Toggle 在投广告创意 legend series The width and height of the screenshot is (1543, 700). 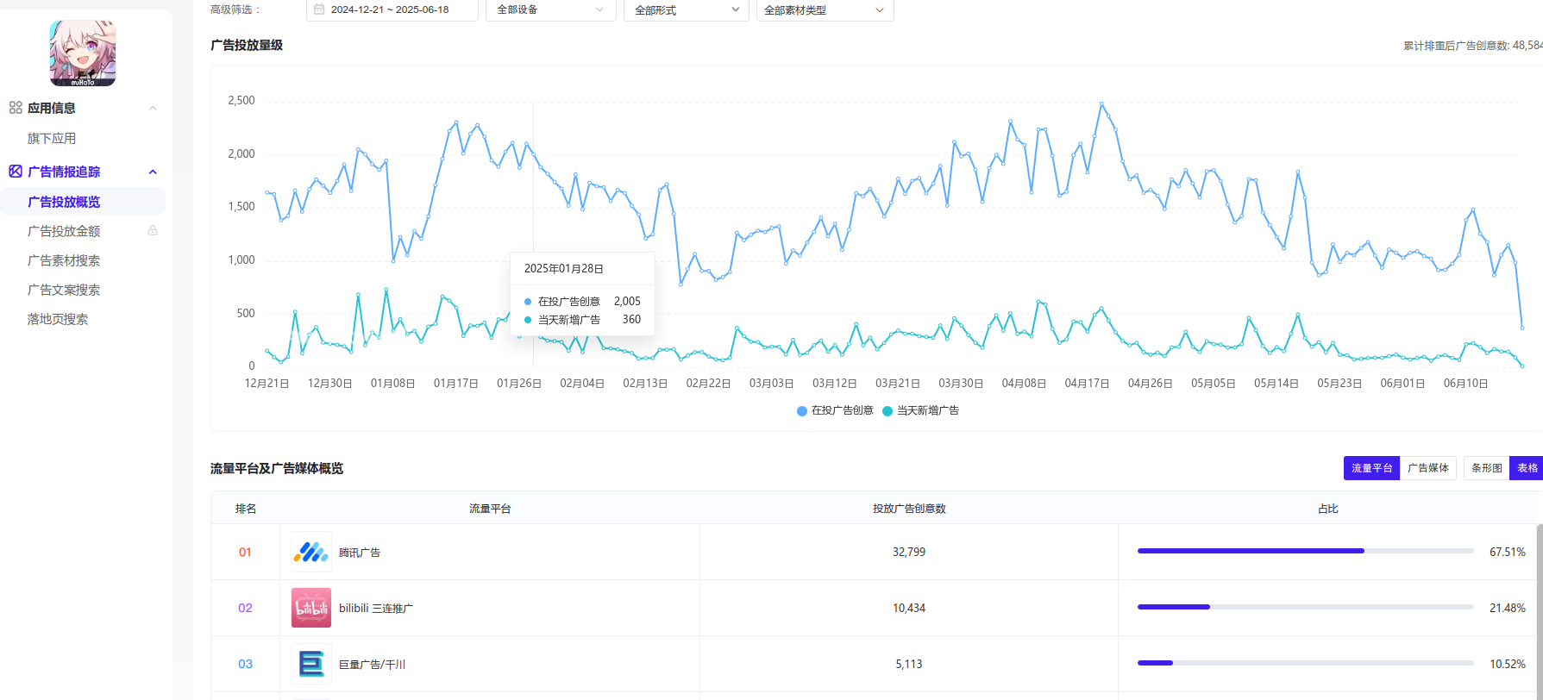click(x=835, y=410)
